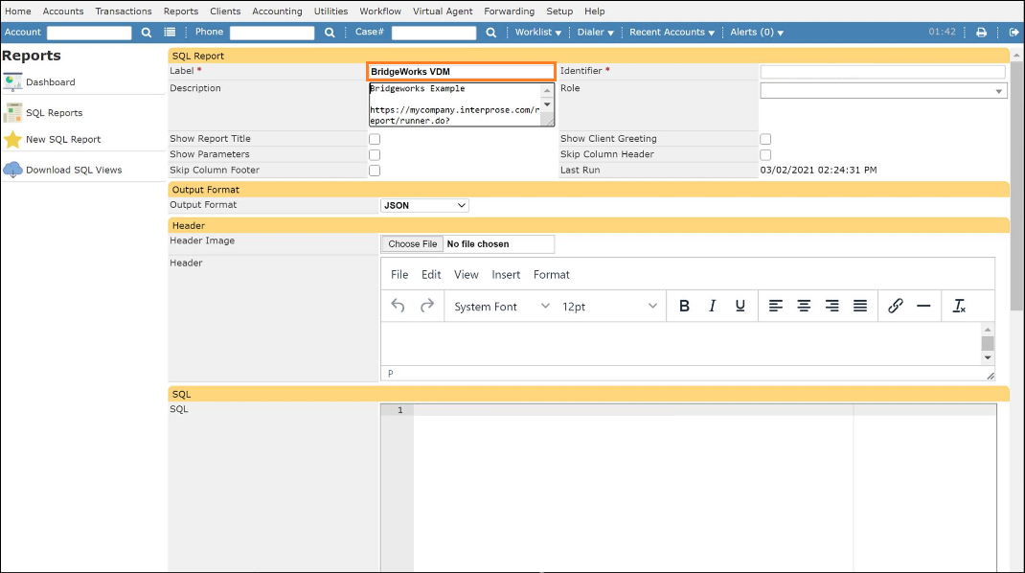Open the Output Format JSON dropdown
The width and height of the screenshot is (1025, 573).
[x=424, y=205]
